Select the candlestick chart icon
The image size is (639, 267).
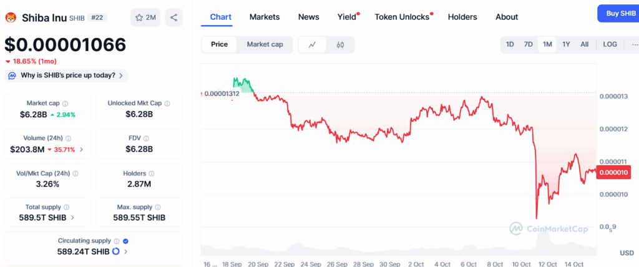(340, 44)
